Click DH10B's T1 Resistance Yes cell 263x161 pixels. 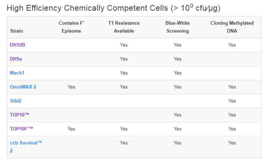[x=124, y=45]
